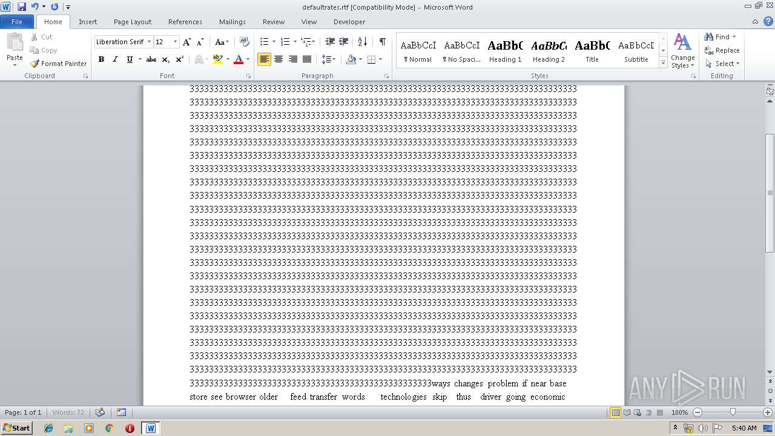Open the Borders dropdown arrow
775x436 pixels.
tap(380, 59)
